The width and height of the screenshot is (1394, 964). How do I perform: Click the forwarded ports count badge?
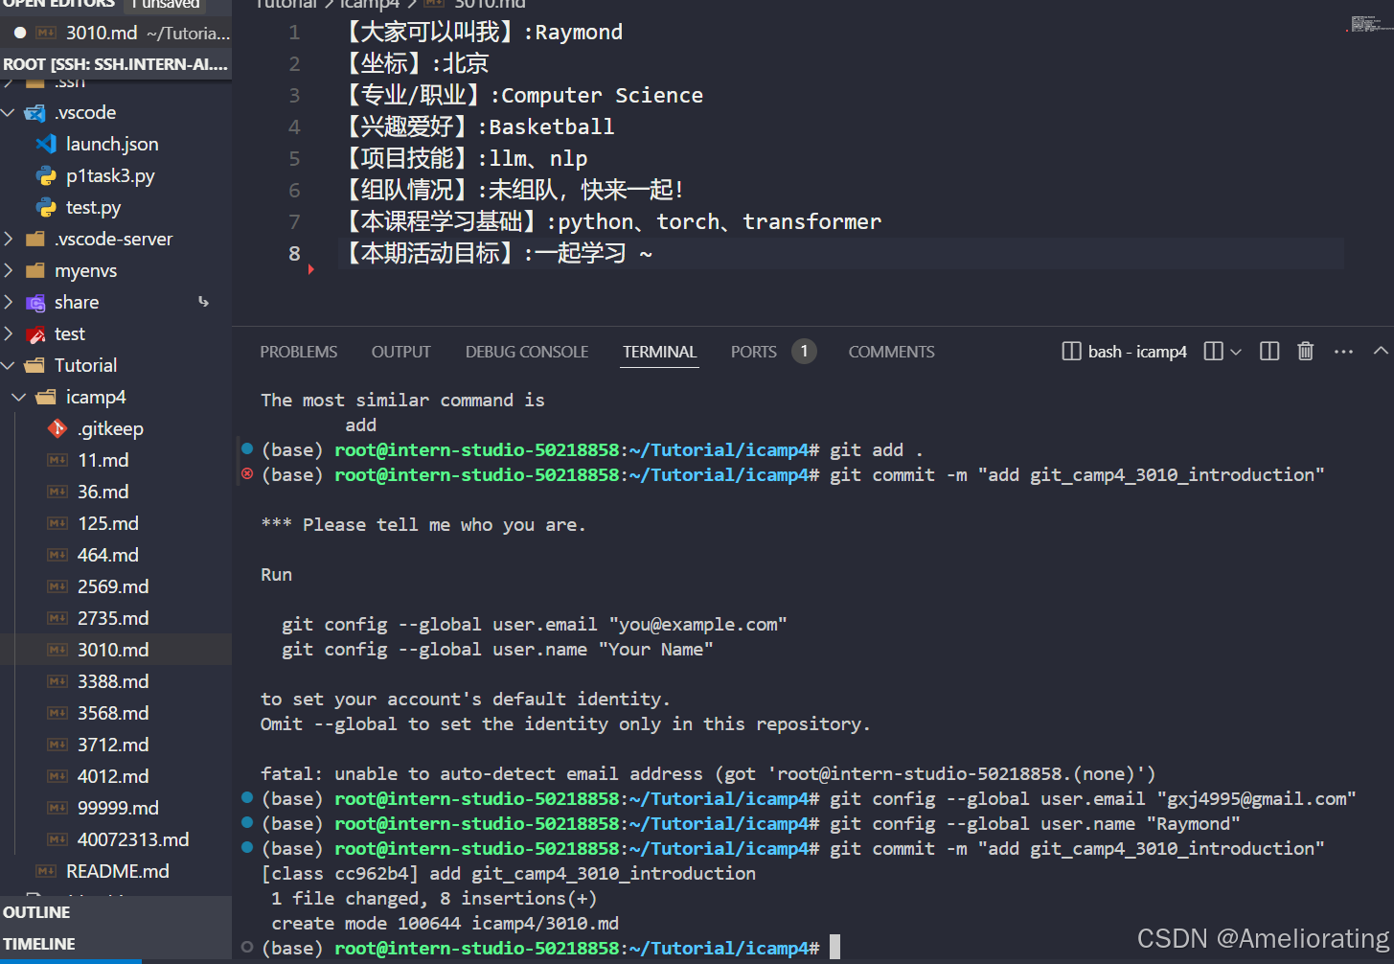pos(804,351)
